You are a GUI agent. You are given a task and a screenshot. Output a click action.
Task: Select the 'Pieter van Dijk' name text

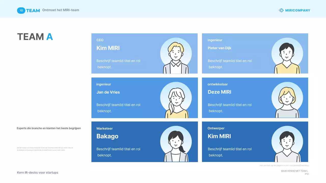pos(219,48)
